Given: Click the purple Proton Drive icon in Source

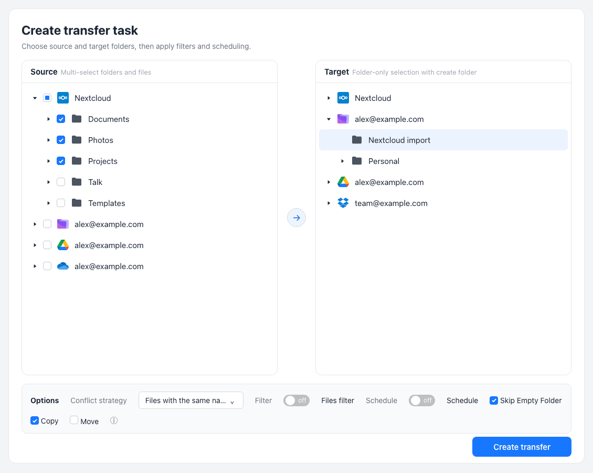Looking at the screenshot, I should pyautogui.click(x=63, y=224).
